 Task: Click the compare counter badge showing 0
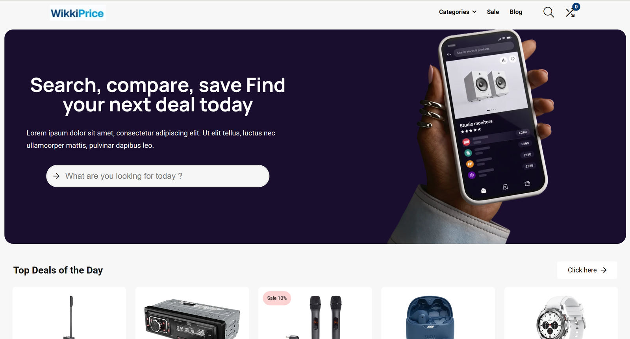click(x=576, y=7)
